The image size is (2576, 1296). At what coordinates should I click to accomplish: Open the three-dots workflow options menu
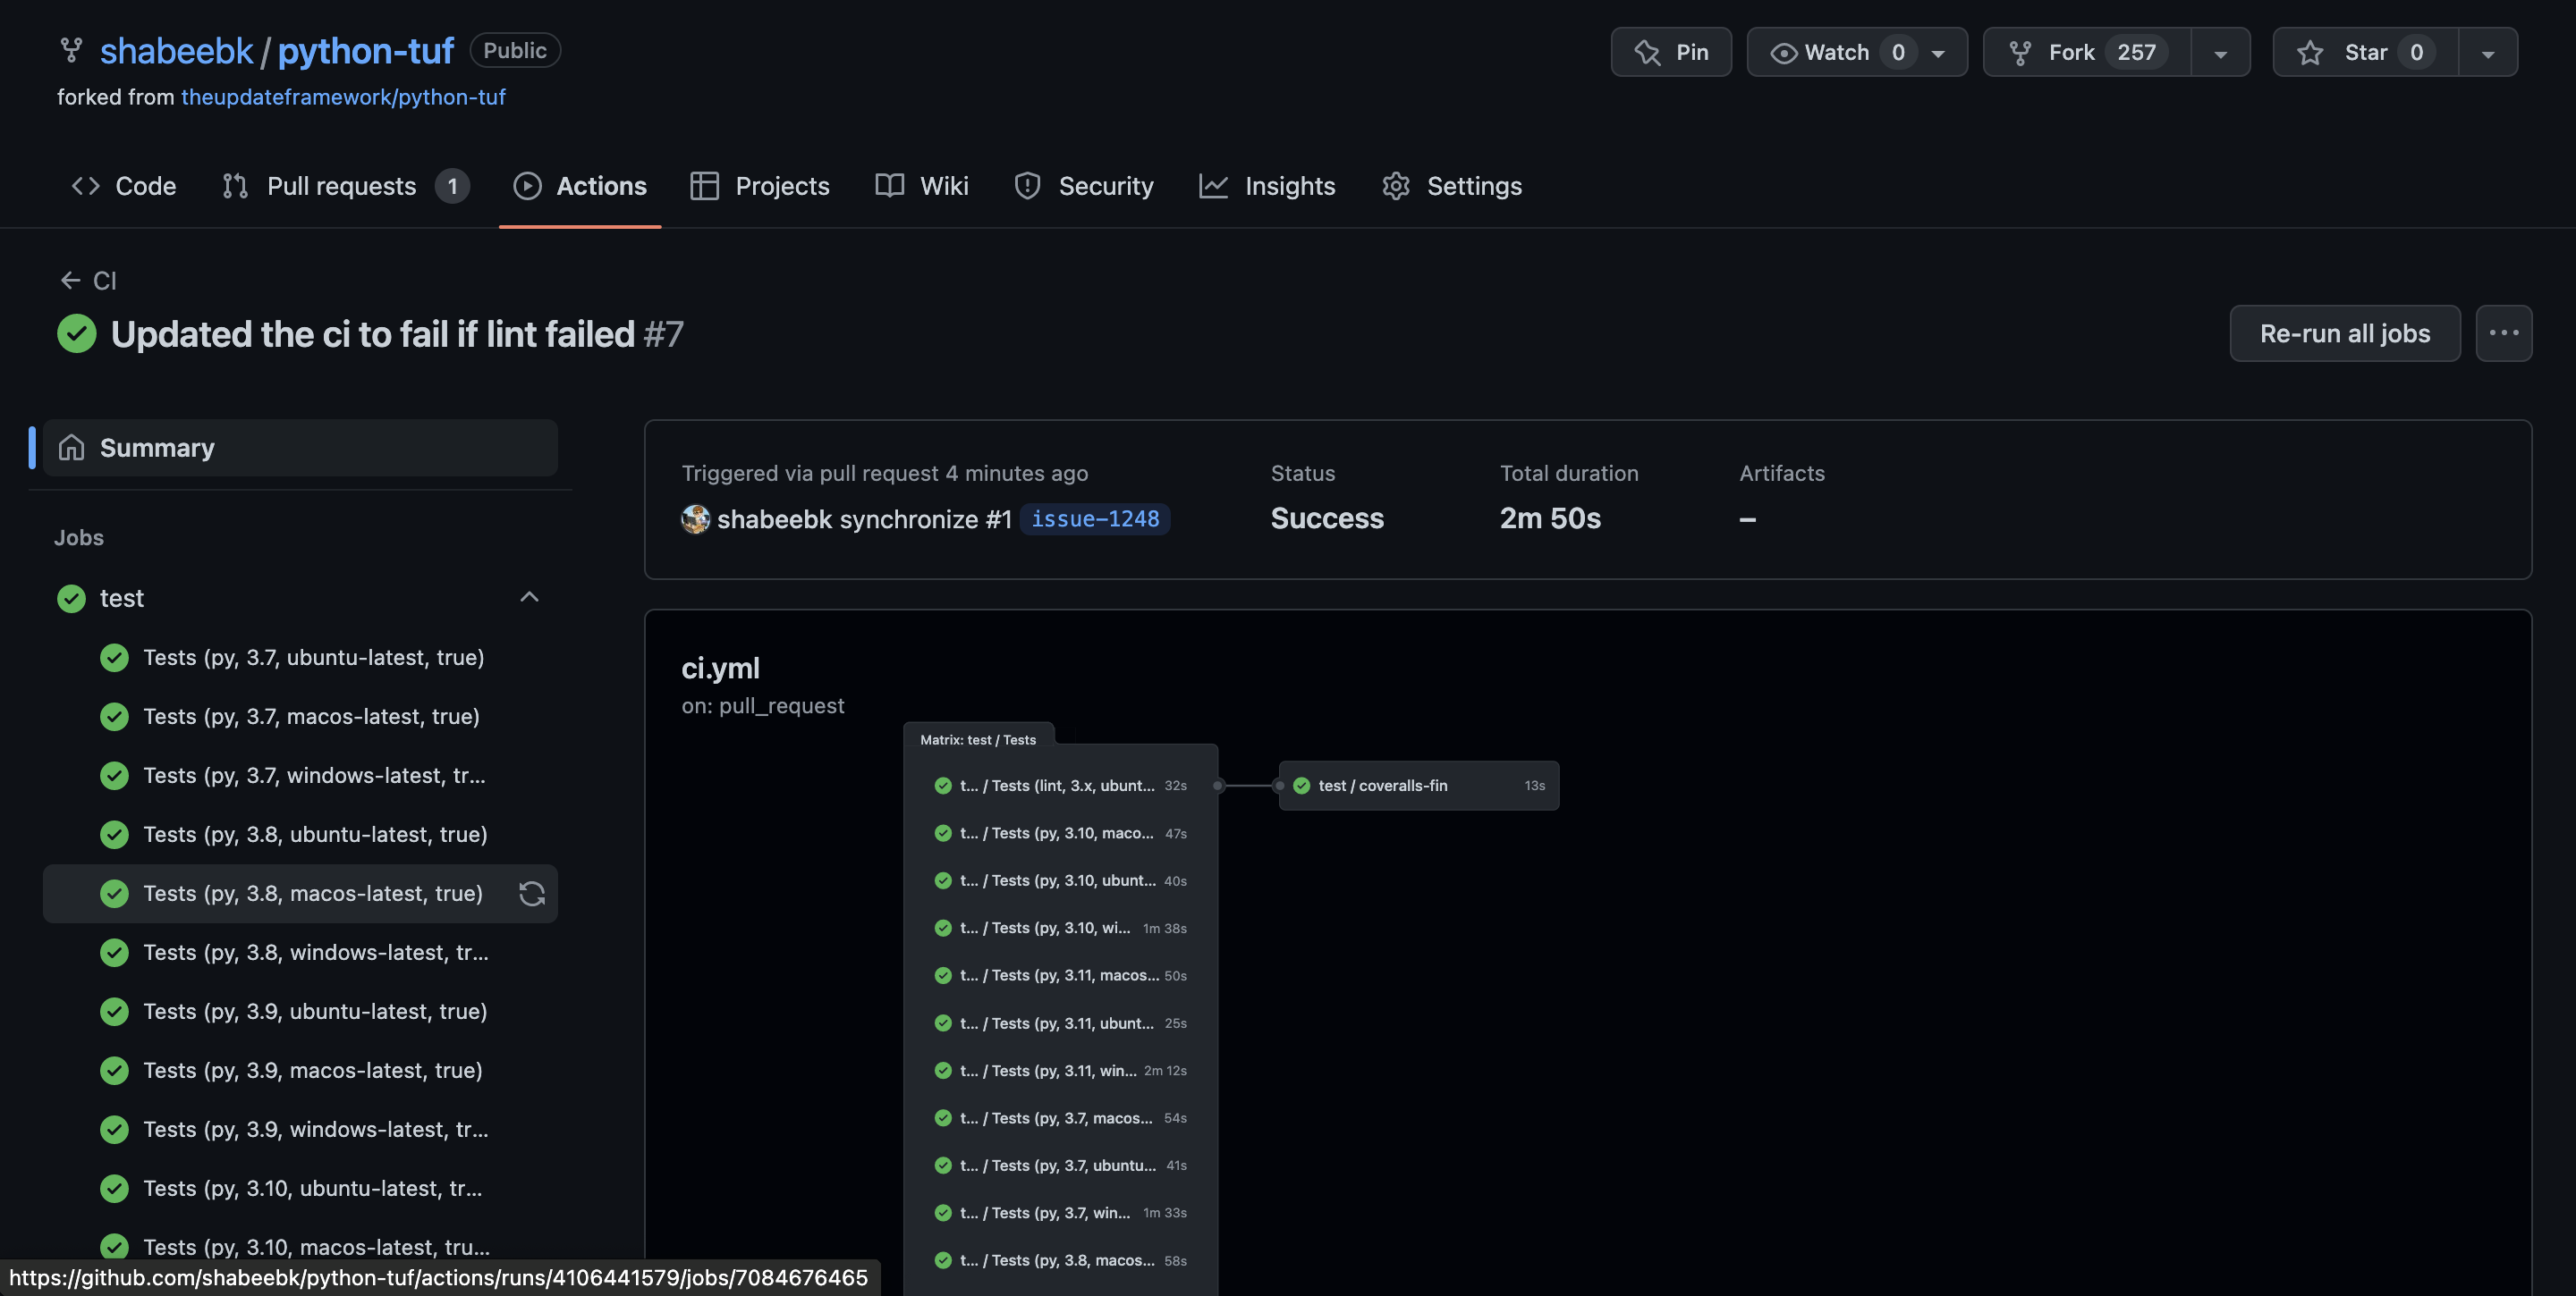[x=2503, y=333]
